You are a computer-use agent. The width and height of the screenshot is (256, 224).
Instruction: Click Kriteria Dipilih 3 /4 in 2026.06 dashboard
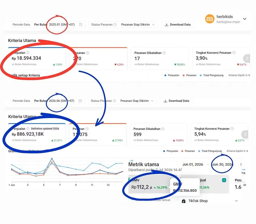[238, 151]
